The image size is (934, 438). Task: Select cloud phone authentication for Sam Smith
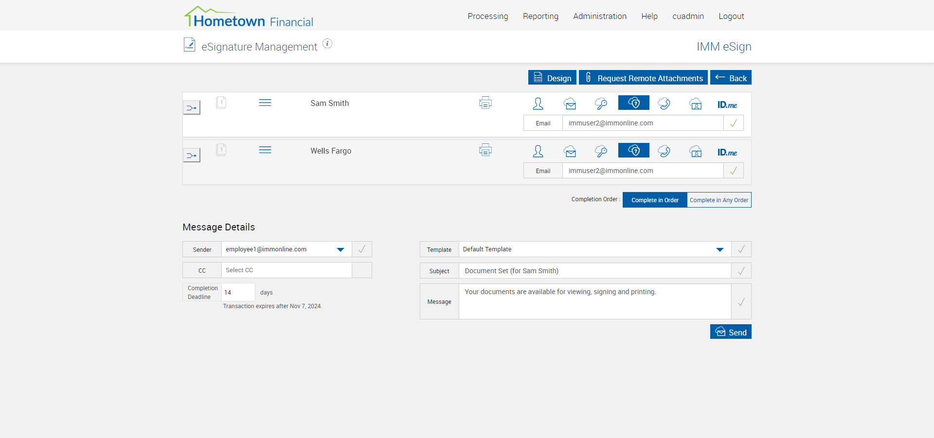pyautogui.click(x=664, y=104)
